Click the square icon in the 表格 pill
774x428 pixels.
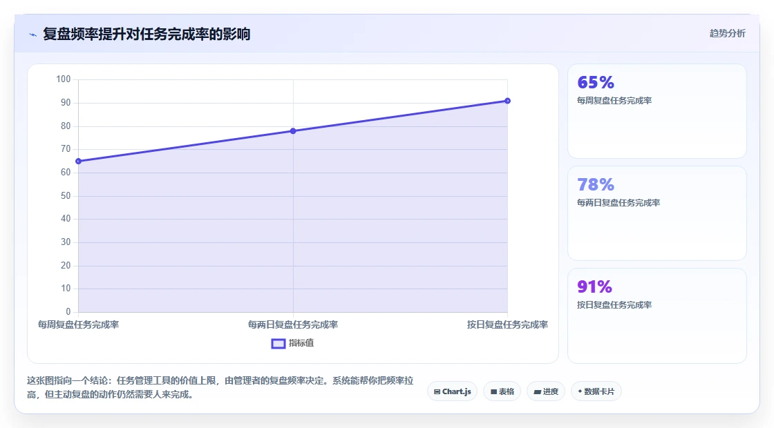(493, 392)
